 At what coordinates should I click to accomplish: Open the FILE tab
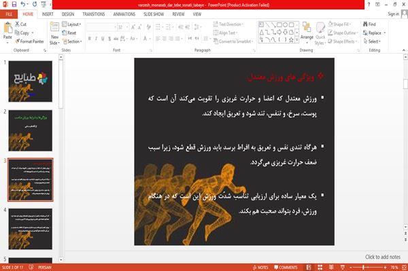click(9, 14)
